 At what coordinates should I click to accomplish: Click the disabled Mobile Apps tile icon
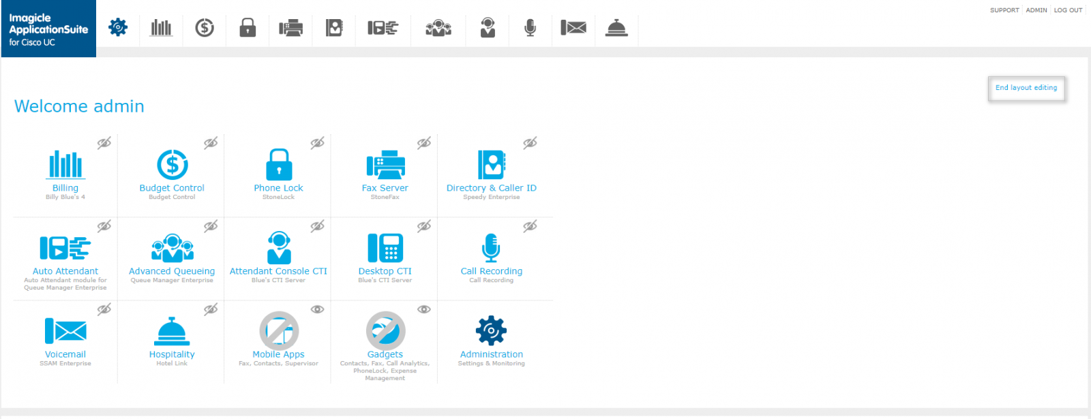tap(279, 331)
